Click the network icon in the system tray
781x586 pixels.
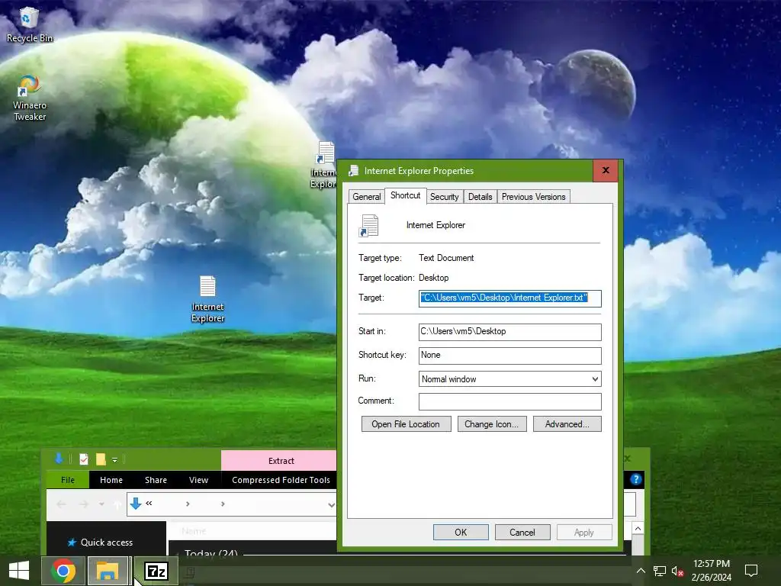(x=660, y=571)
